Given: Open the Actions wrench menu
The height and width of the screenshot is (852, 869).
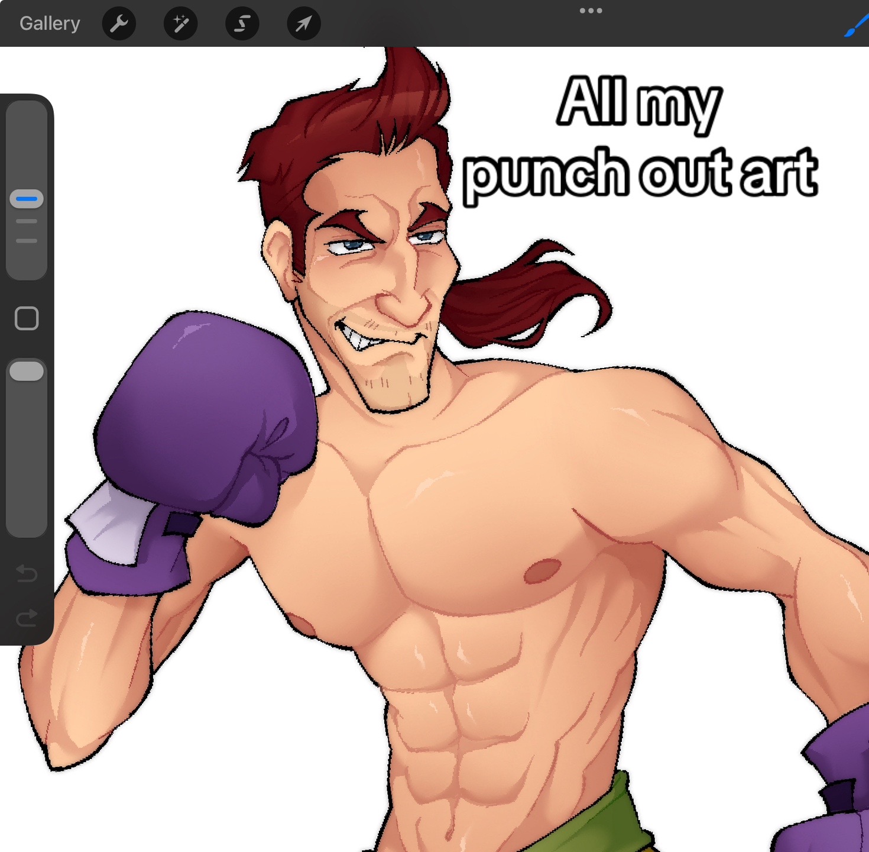Looking at the screenshot, I should [x=119, y=24].
